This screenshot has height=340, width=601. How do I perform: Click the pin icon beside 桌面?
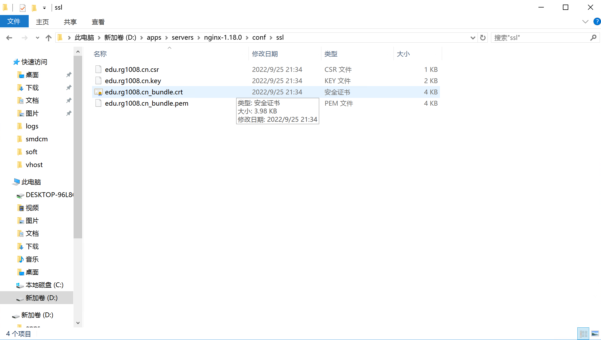(x=69, y=75)
